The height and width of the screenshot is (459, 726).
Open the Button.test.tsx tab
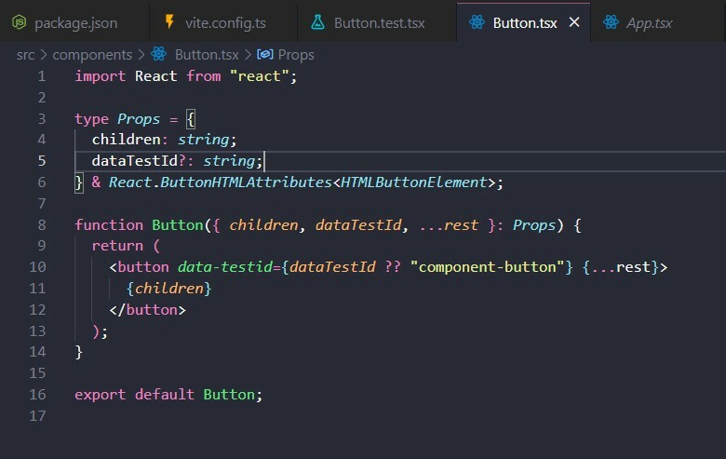(x=377, y=22)
